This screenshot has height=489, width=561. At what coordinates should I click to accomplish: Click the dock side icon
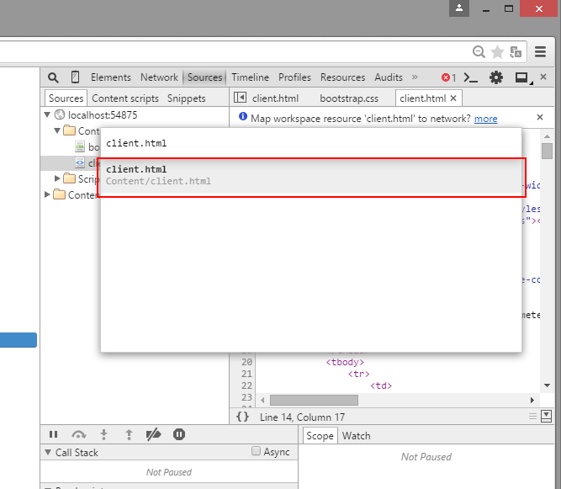(522, 77)
